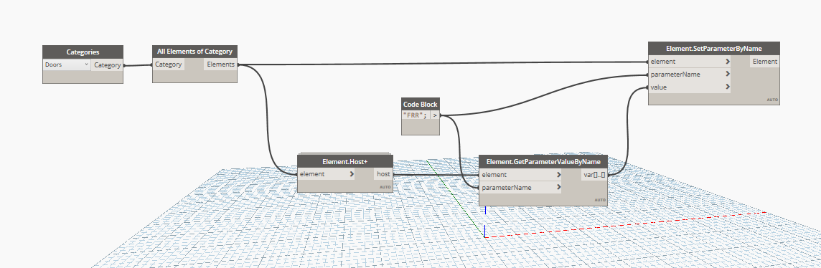Select the Element.Host+ node header
The width and height of the screenshot is (821, 268).
[x=345, y=161]
